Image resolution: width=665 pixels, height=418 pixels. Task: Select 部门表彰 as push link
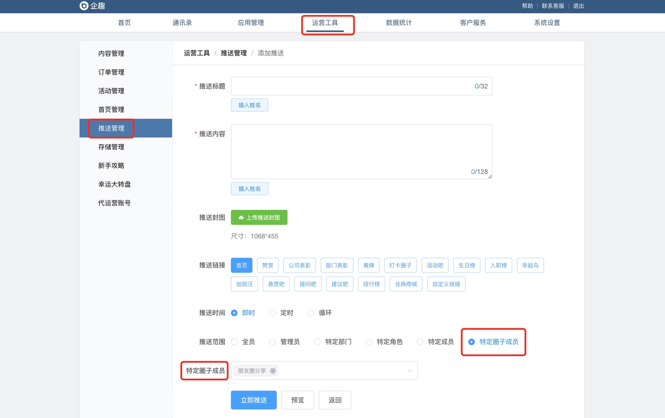pos(337,265)
